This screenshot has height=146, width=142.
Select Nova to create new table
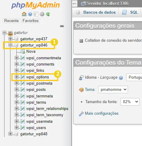(31, 52)
